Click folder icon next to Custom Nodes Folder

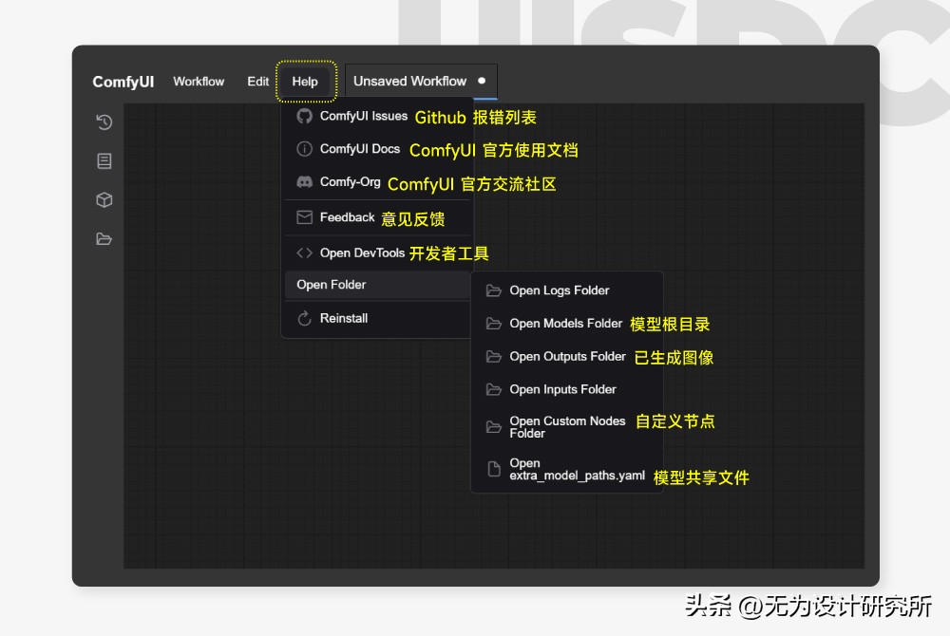[494, 427]
